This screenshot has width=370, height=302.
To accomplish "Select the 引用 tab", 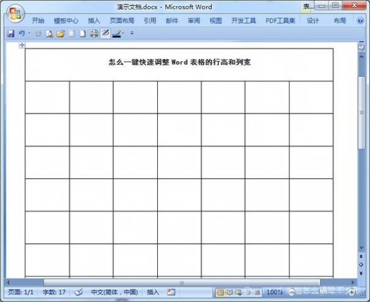I will coord(150,21).
